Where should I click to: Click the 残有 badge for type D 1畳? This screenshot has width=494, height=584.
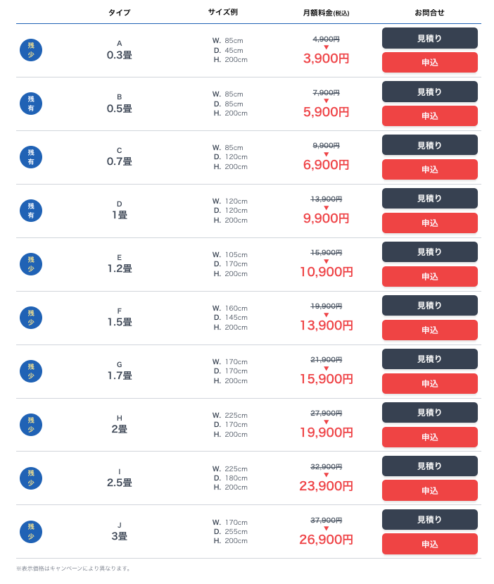[31, 211]
